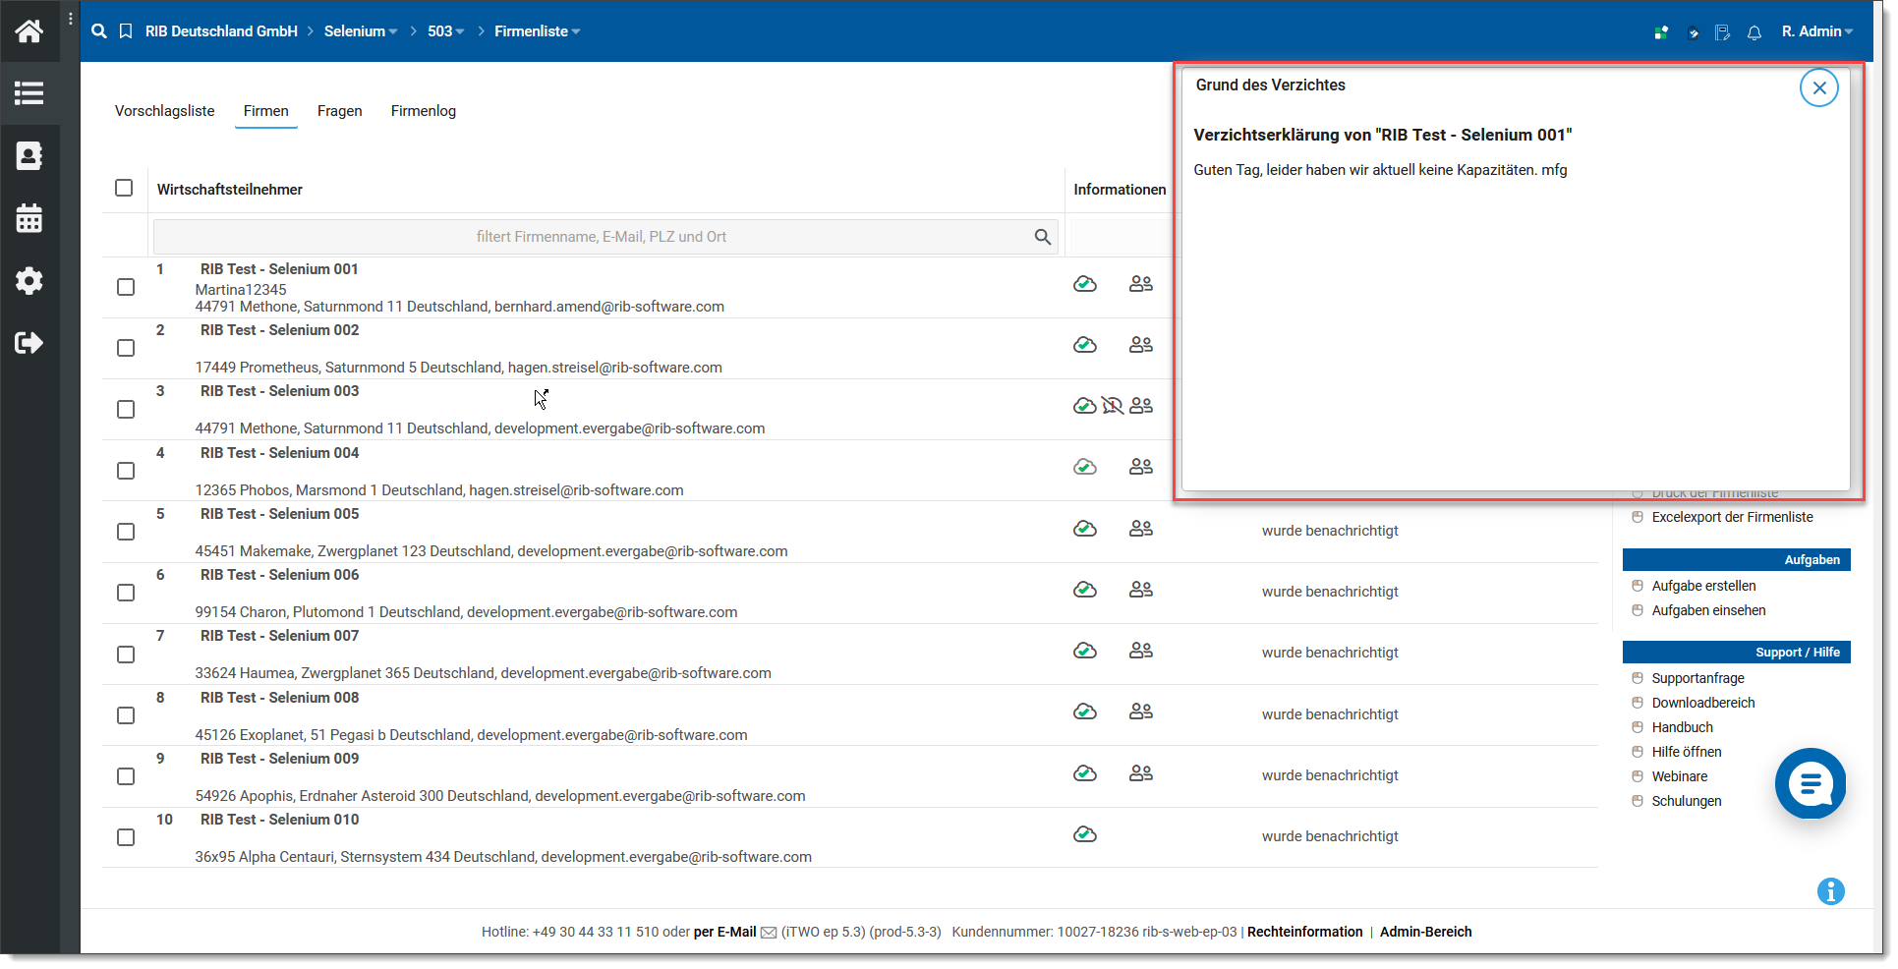Toggle select-all checkbox next to Wirtschaftsteilnehmer
This screenshot has width=1898, height=969.
click(124, 188)
